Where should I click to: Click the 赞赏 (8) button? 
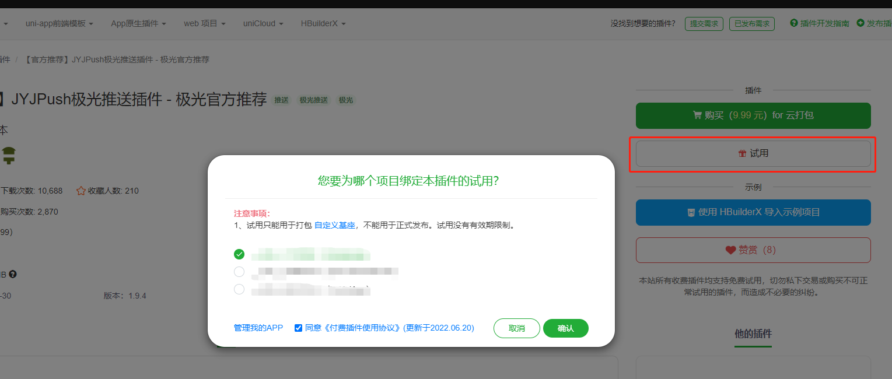pyautogui.click(x=753, y=250)
